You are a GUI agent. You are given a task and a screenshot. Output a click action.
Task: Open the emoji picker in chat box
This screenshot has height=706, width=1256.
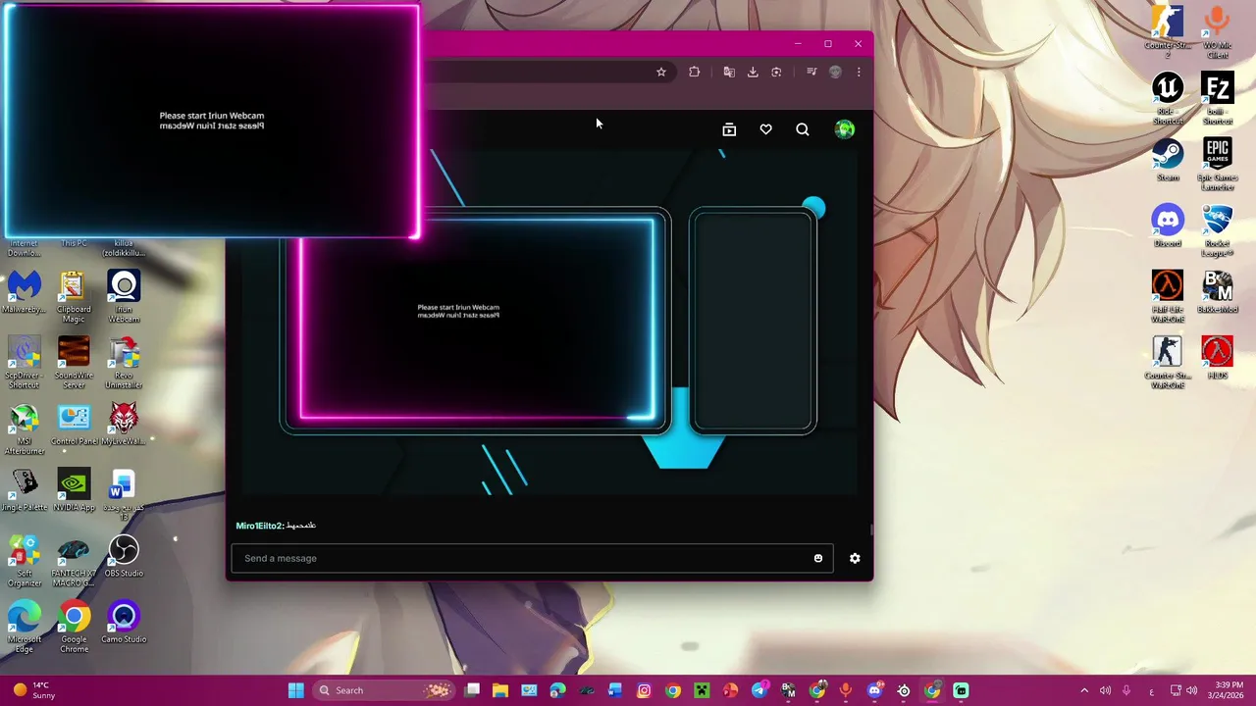pyautogui.click(x=818, y=558)
